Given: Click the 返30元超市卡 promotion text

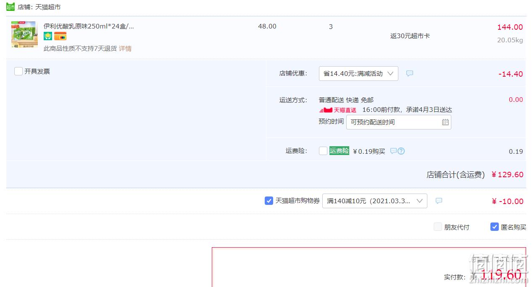Looking at the screenshot, I should coord(410,36).
